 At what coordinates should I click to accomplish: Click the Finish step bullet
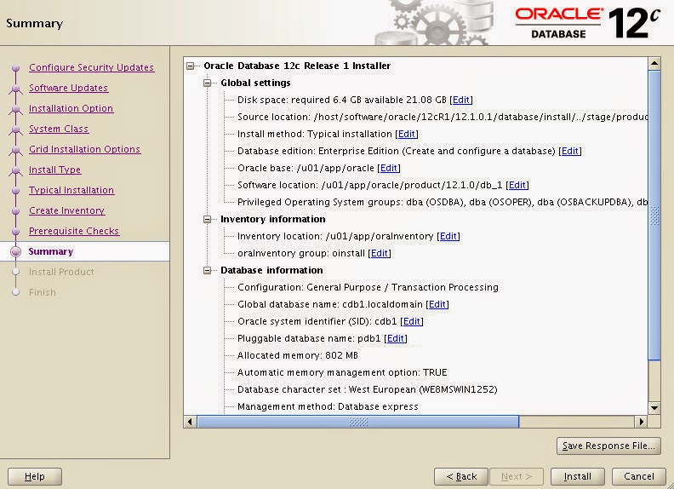coord(16,292)
